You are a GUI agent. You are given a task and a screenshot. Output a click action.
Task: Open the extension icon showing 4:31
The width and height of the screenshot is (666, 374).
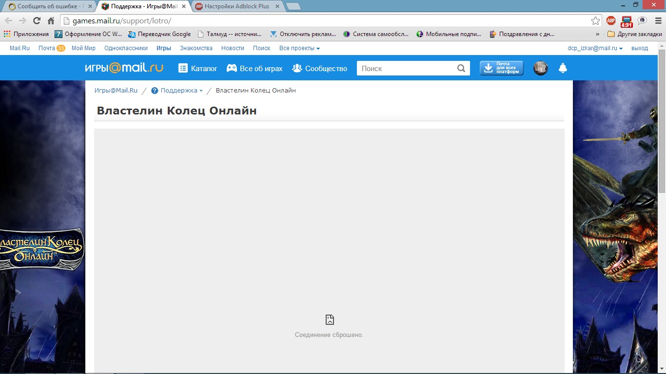[627, 21]
